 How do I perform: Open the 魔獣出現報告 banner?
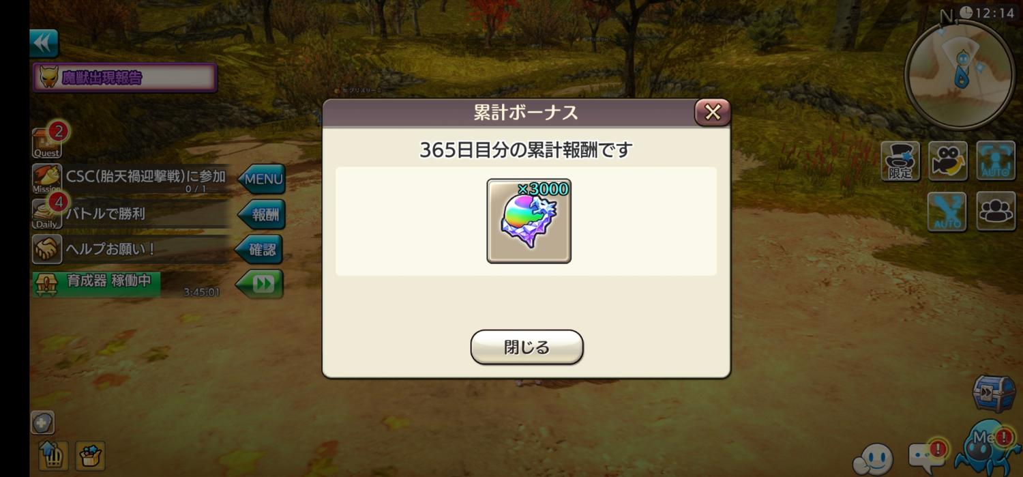pos(125,78)
